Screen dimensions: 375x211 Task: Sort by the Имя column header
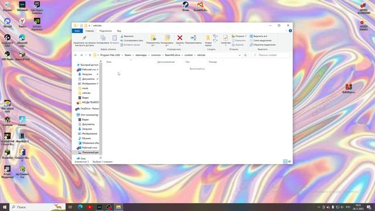click(130, 62)
